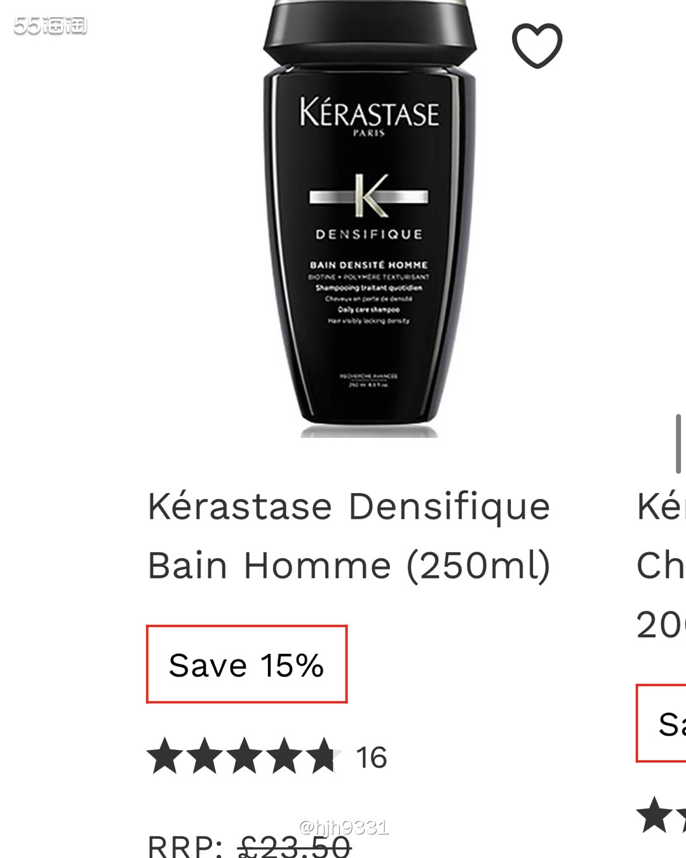Tap the Kérastase Paris logo on bottle
The width and height of the screenshot is (686, 858).
click(x=369, y=116)
